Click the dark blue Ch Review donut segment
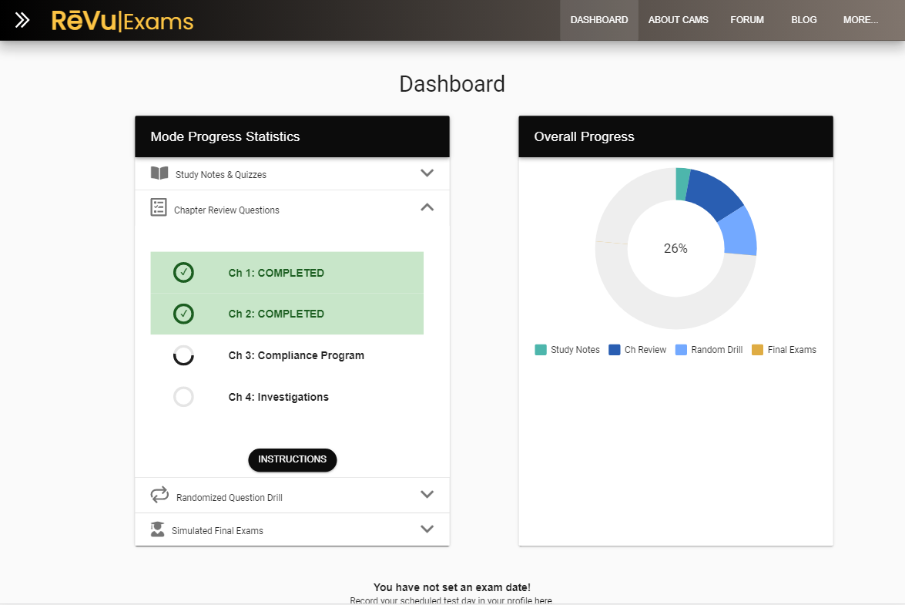 [x=714, y=194]
